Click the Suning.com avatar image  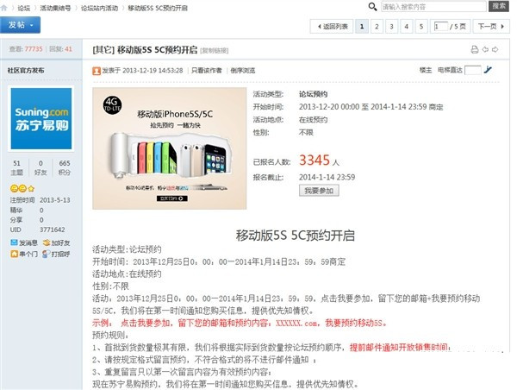tap(40, 118)
